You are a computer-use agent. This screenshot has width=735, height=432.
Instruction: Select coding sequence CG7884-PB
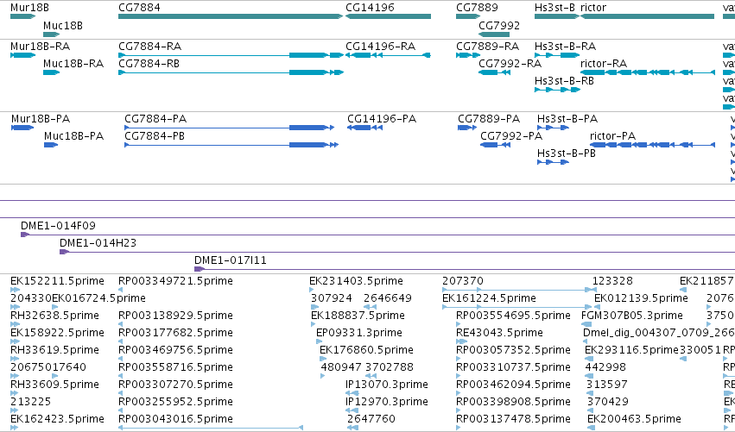coord(155,136)
